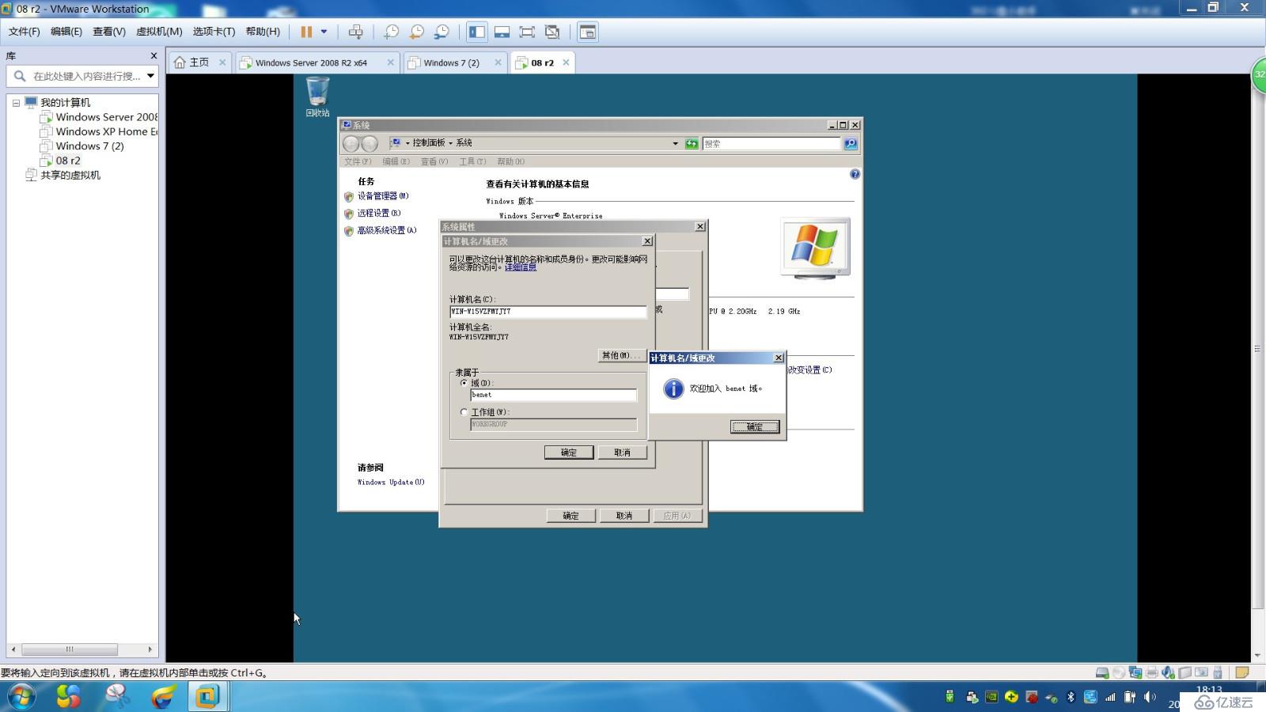Open the 查看(V) menu in VMware
This screenshot has height=712, width=1266.
(x=109, y=32)
